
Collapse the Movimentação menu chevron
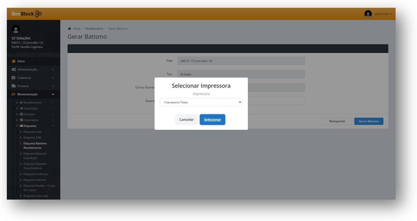[x=53, y=94]
